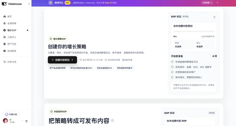Click 立即查看 in the top banner
This screenshot has height=126, width=236.
207,3
